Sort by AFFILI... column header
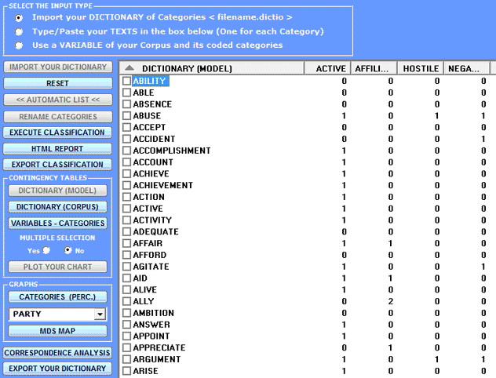Viewport: 496px width, 378px height. coord(374,68)
